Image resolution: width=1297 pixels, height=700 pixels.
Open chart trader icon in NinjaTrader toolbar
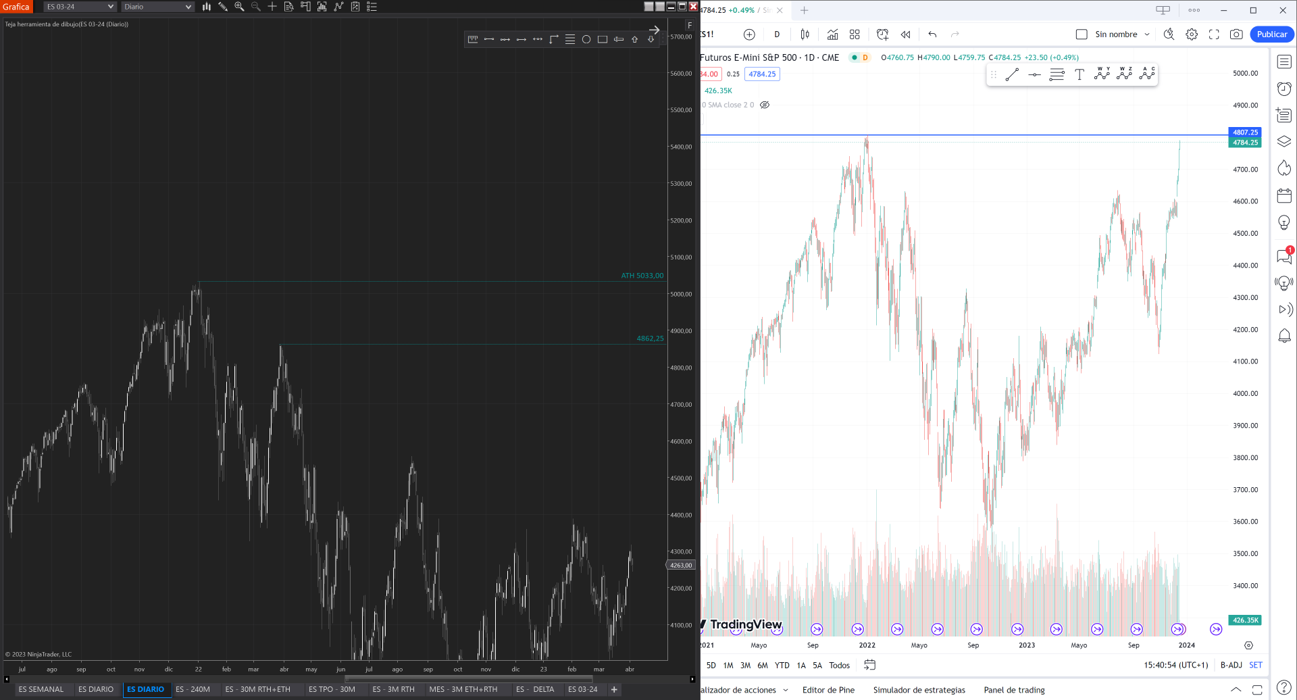click(x=305, y=7)
